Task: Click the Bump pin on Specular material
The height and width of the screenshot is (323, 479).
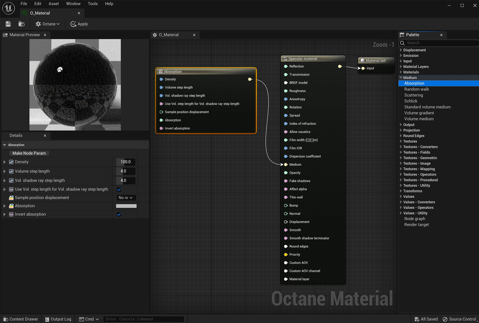Action: click(x=286, y=206)
